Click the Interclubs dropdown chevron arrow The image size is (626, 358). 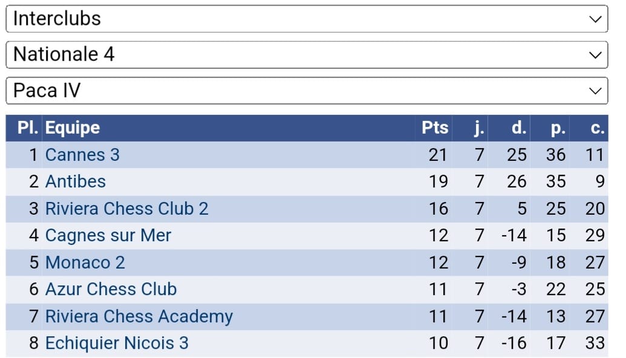(x=595, y=19)
